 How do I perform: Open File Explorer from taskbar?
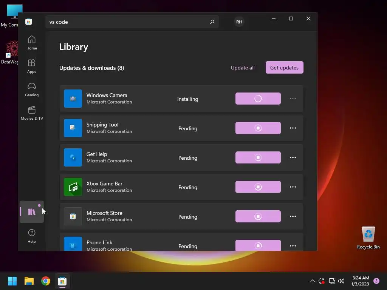click(x=29, y=281)
